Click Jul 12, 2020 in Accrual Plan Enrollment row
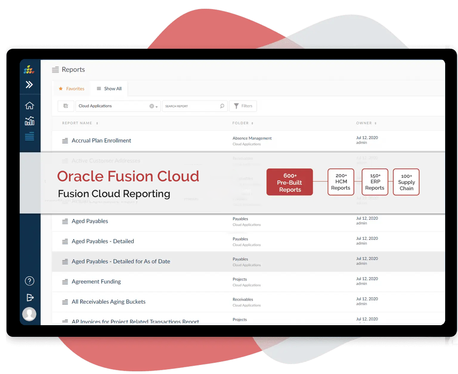Viewport: 458px width, 374px height. (367, 138)
